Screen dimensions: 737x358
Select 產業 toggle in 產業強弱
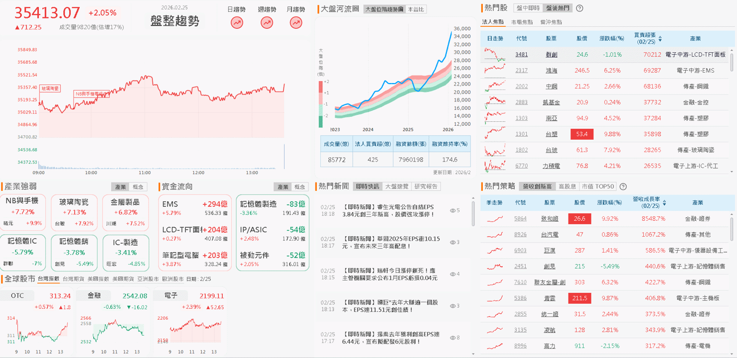(x=121, y=187)
